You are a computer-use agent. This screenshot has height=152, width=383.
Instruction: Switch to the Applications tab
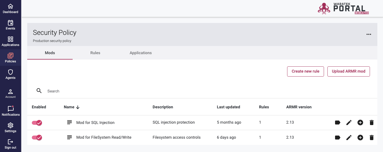(x=141, y=53)
